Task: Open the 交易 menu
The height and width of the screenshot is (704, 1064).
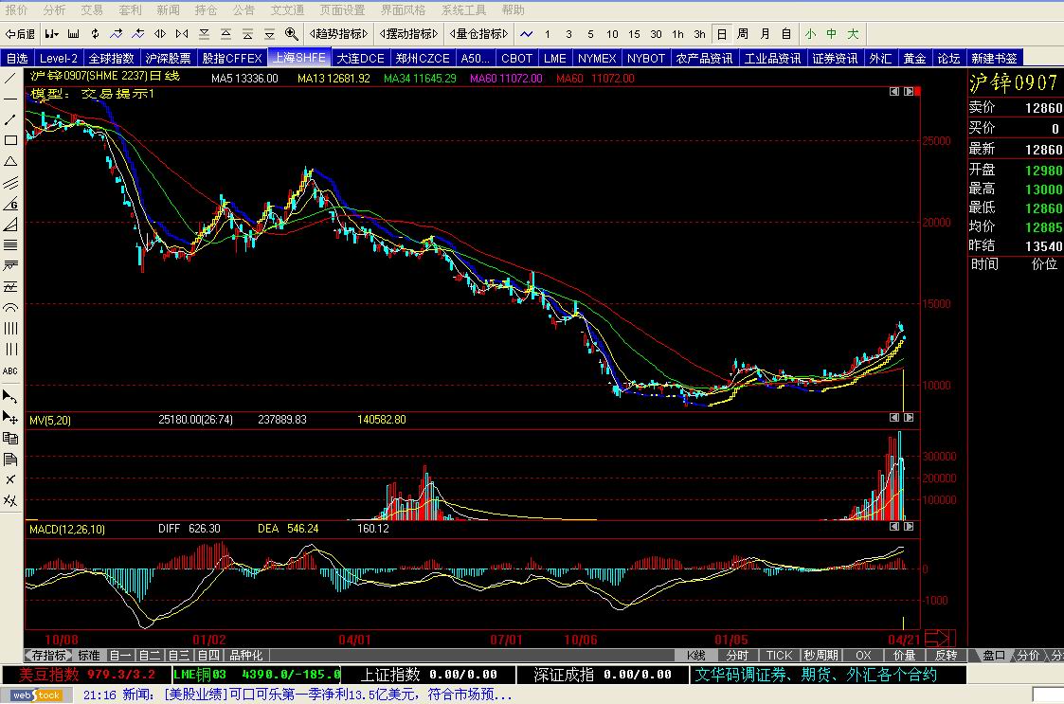Action: 92,10
